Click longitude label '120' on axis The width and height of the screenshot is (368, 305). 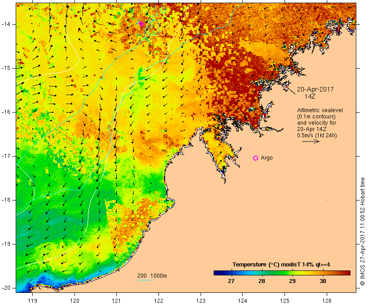coord(74,301)
